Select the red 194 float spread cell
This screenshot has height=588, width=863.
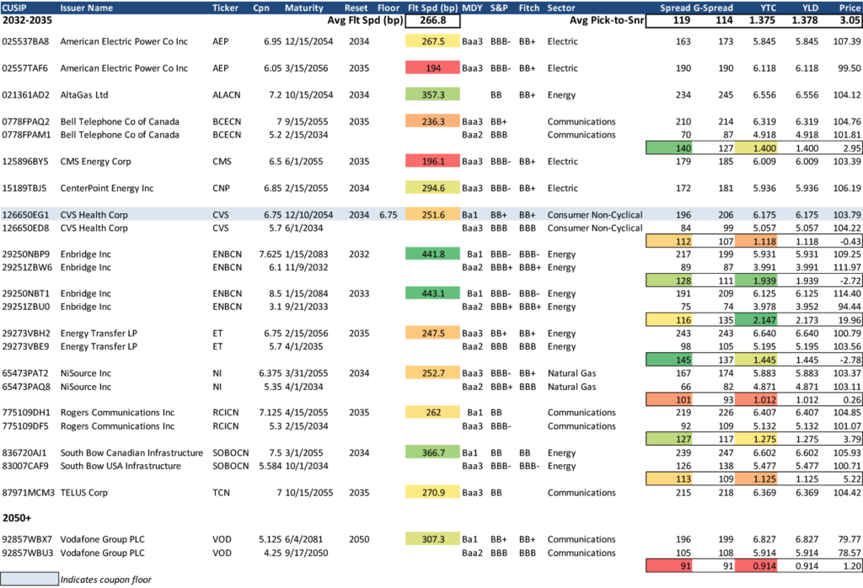tap(432, 68)
